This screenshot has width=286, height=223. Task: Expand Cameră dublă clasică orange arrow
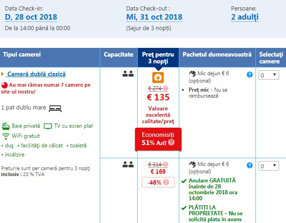tap(3, 74)
